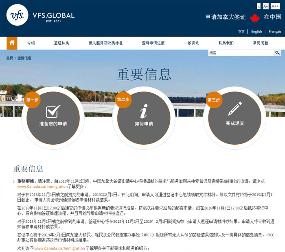Open the 签证种类 menu
This screenshot has width=285, height=252.
tap(61, 43)
